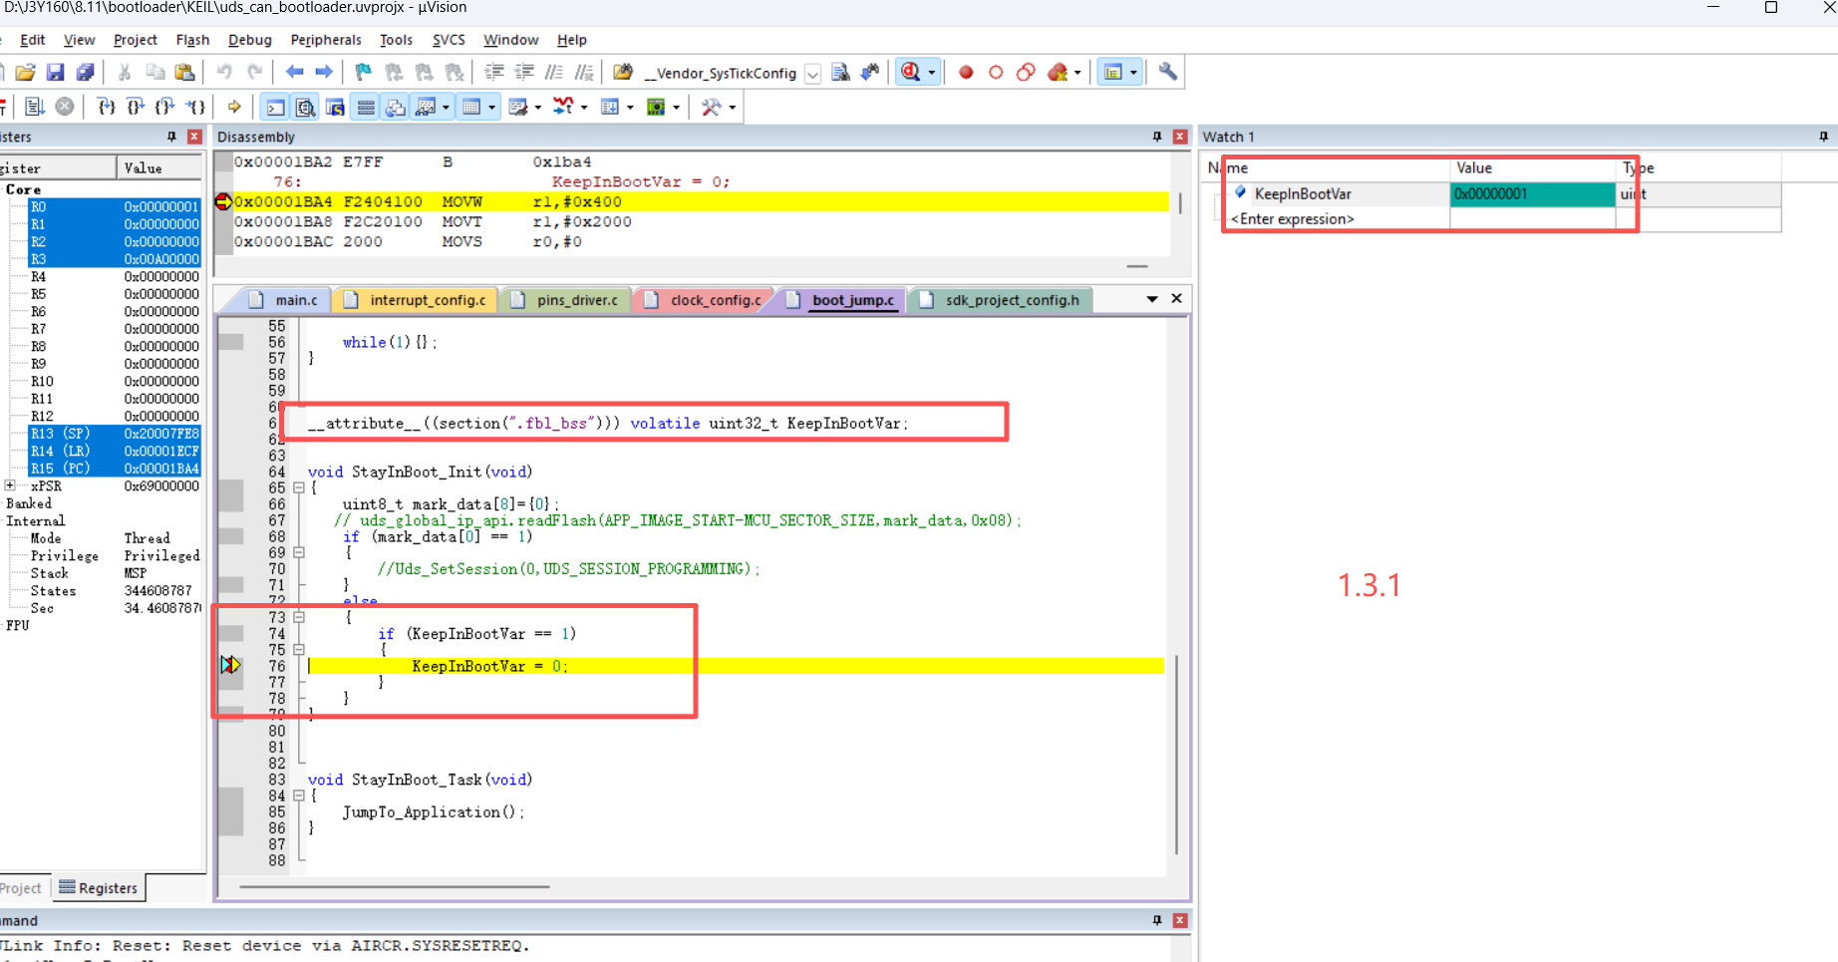Toggle the Registers window button
This screenshot has height=962, width=1838.
coord(366,107)
